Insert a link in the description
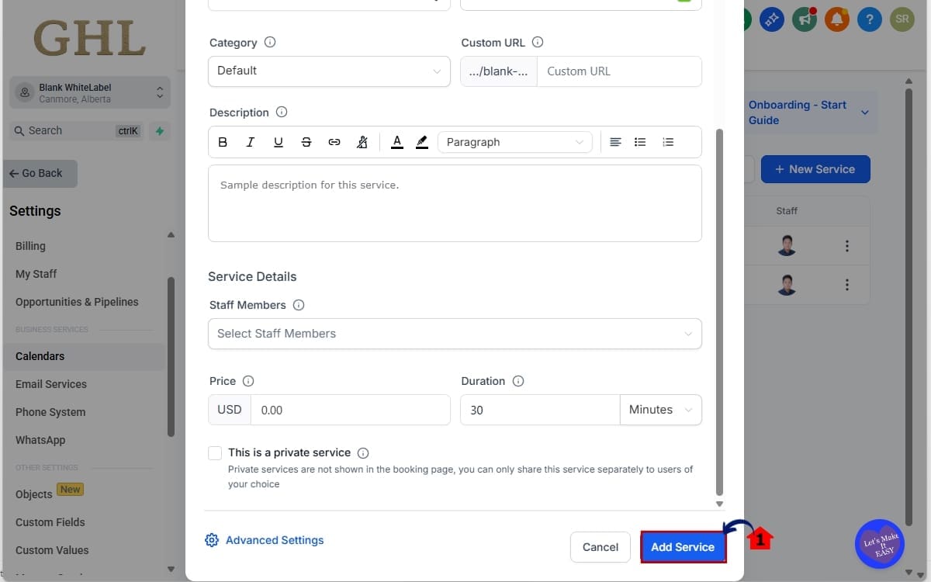 coord(334,142)
